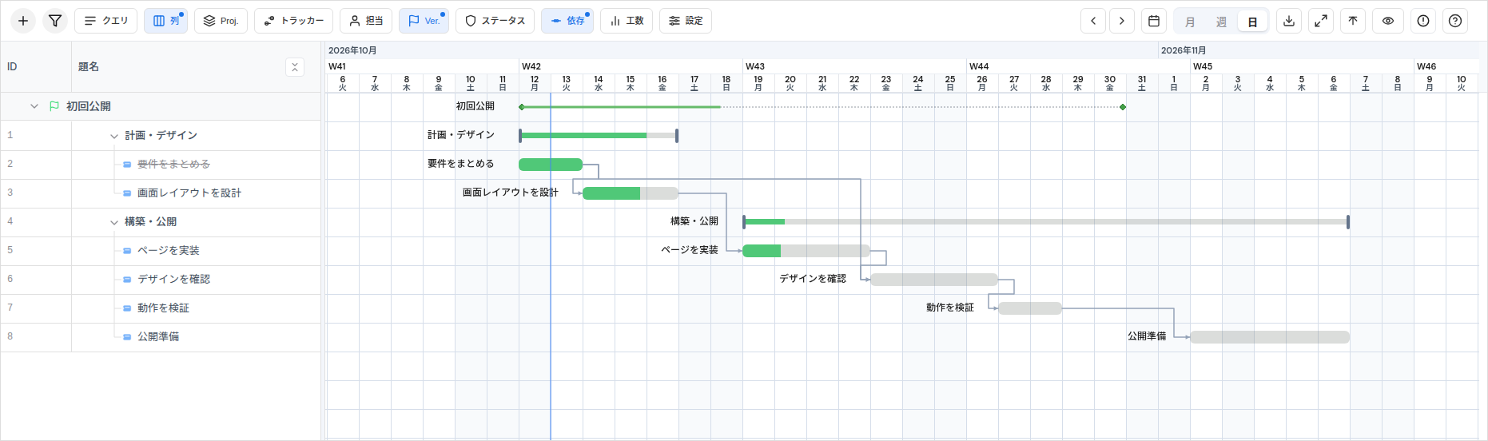This screenshot has height=441, width=1488.
Task: Open the ページを実装 issue link
Action: (169, 250)
